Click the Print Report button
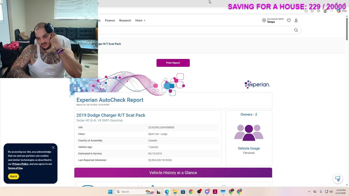349x196 pixels. pyautogui.click(x=173, y=63)
